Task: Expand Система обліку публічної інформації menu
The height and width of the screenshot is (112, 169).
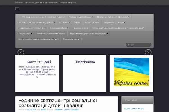Action: coord(36,22)
